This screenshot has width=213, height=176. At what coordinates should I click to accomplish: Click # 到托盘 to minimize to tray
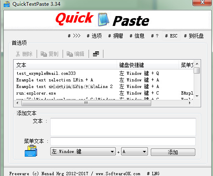click(194, 36)
